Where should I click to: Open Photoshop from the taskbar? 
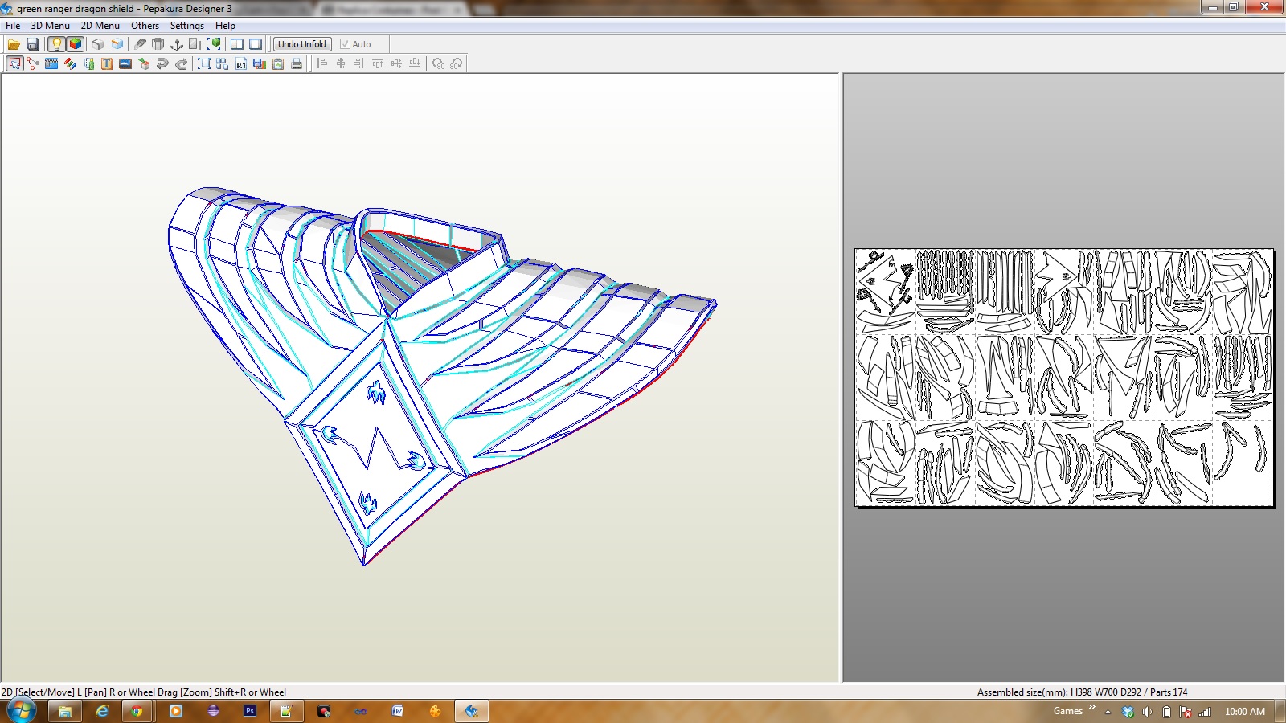pos(249,711)
